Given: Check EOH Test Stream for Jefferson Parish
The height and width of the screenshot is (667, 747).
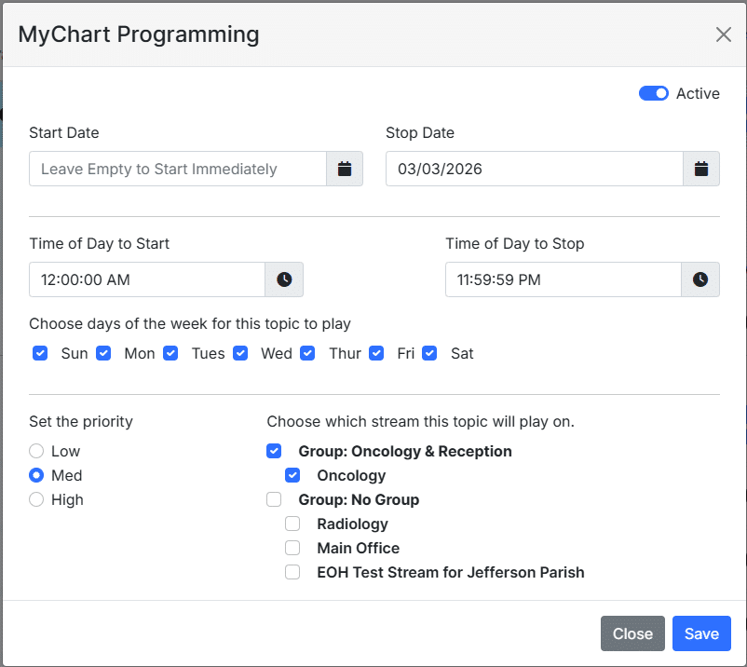Looking at the screenshot, I should tap(292, 572).
